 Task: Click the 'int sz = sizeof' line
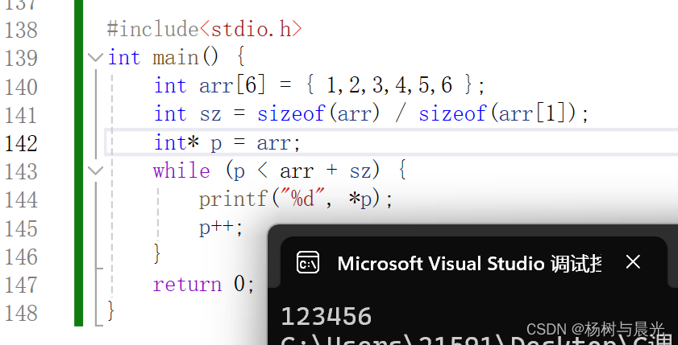[x=372, y=114]
